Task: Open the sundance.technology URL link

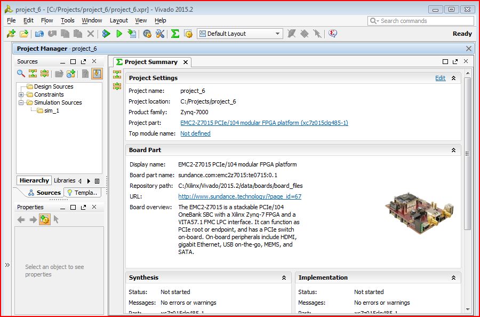Action: (x=239, y=196)
